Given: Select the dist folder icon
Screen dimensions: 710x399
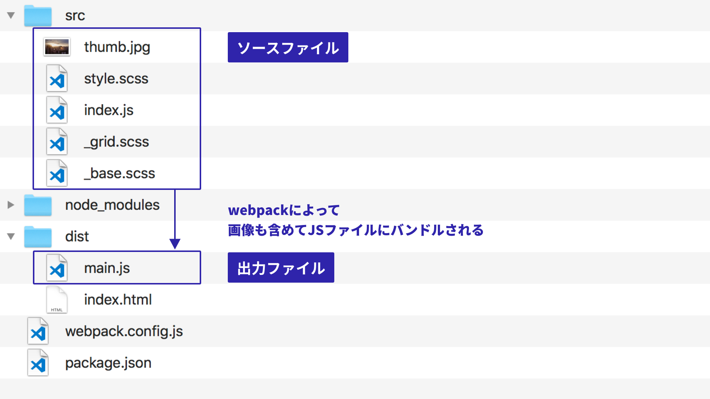Looking at the screenshot, I should point(38,236).
